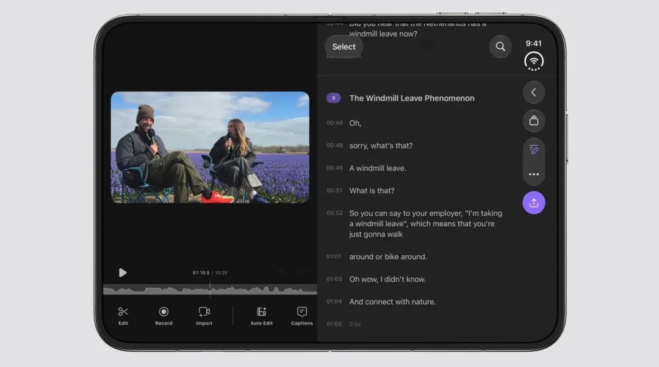Click the 00:52 timestamp

pos(334,213)
